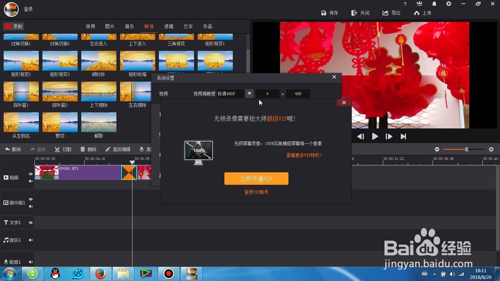Viewport: 500px width, 281px height.
Task: Click the VIP crown icon
Action: [419, 4]
